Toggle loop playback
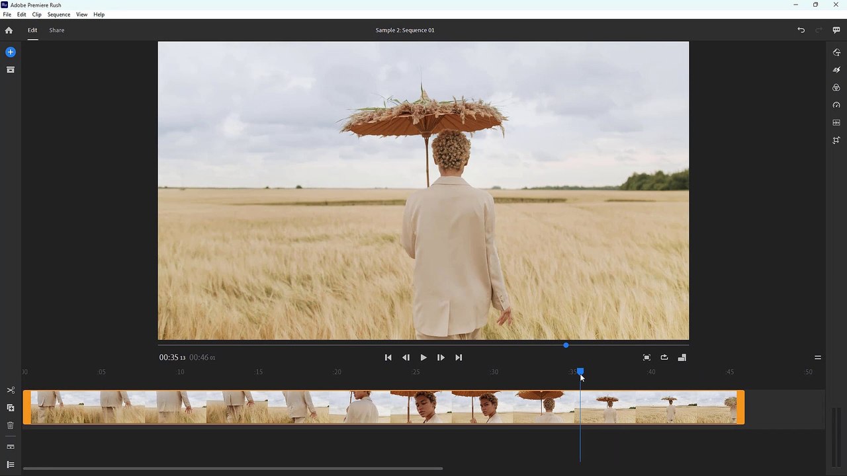 664,358
